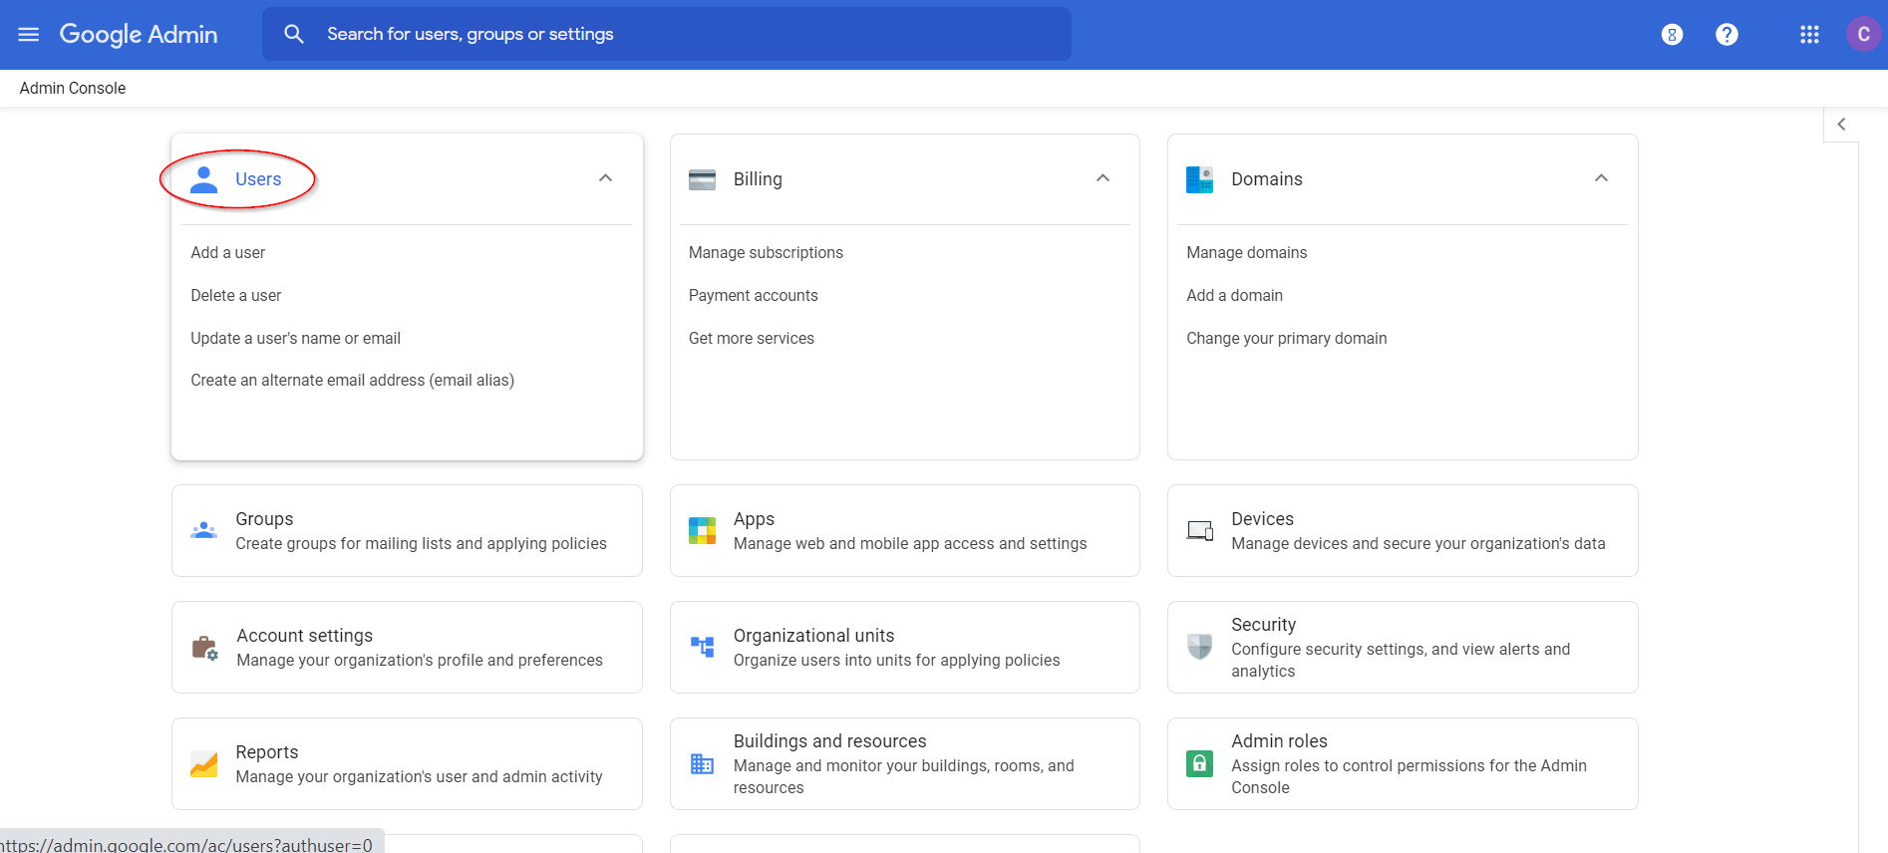Viewport: 1888px width, 853px height.
Task: Click 'Manage your organization's user and admin activity'
Action: click(x=420, y=777)
